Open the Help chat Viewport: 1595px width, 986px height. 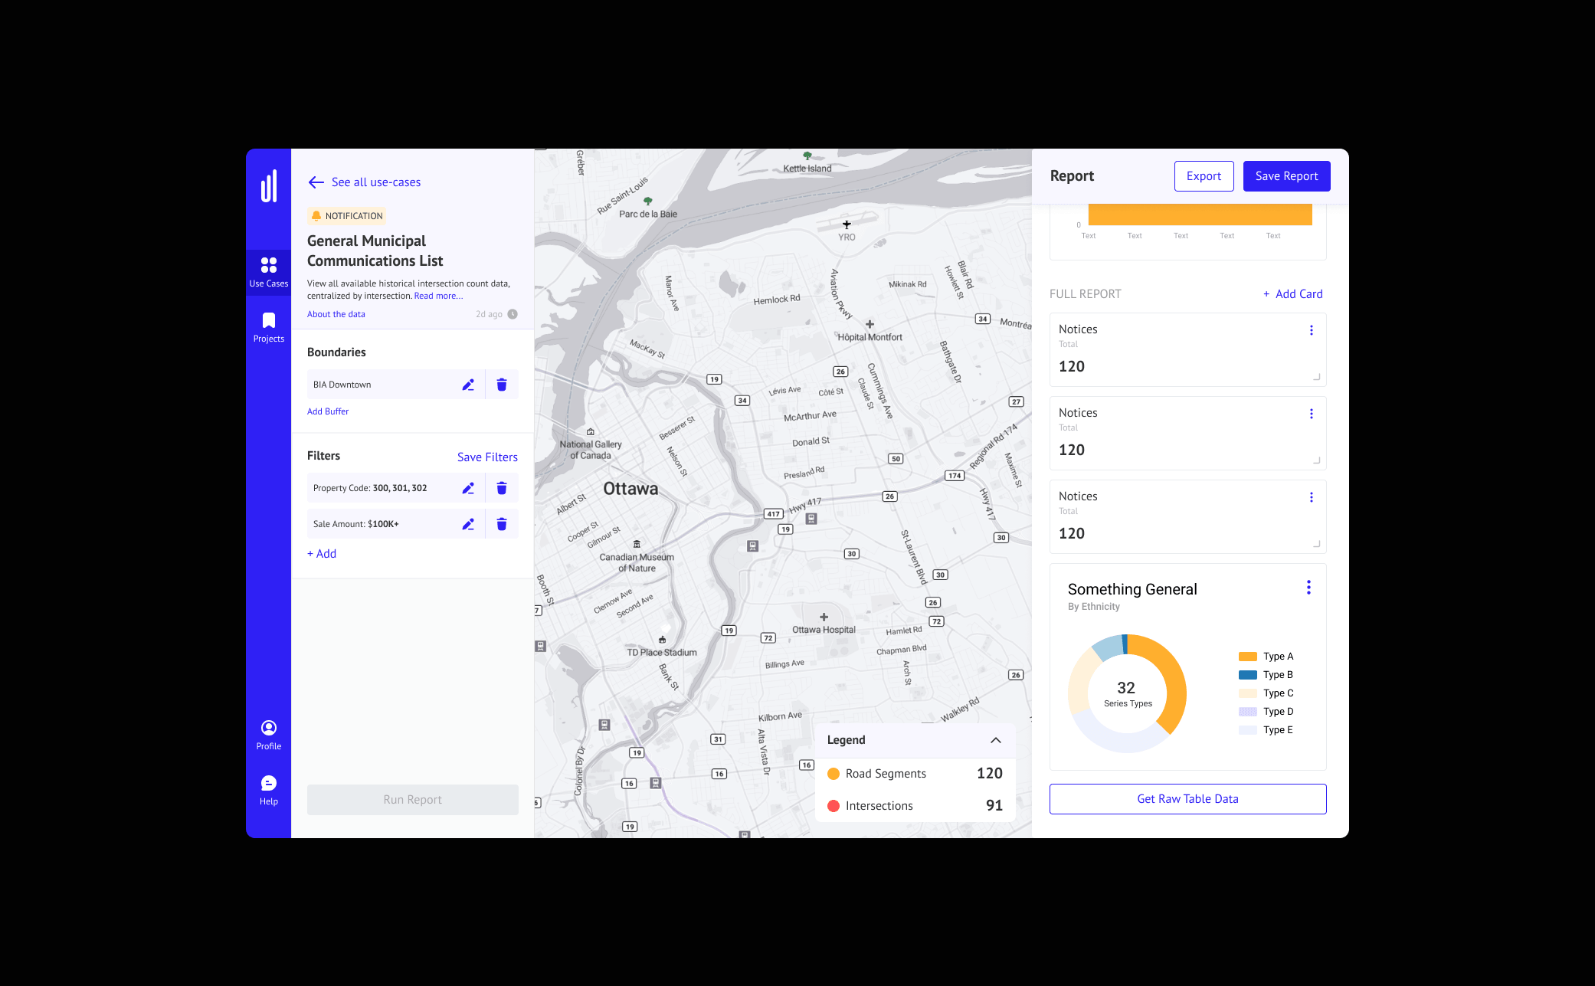point(269,791)
